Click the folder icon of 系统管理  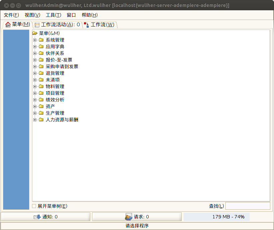pos(41,40)
